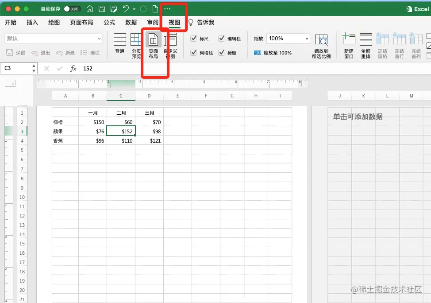
Task: Select column J header
Action: tap(340, 96)
